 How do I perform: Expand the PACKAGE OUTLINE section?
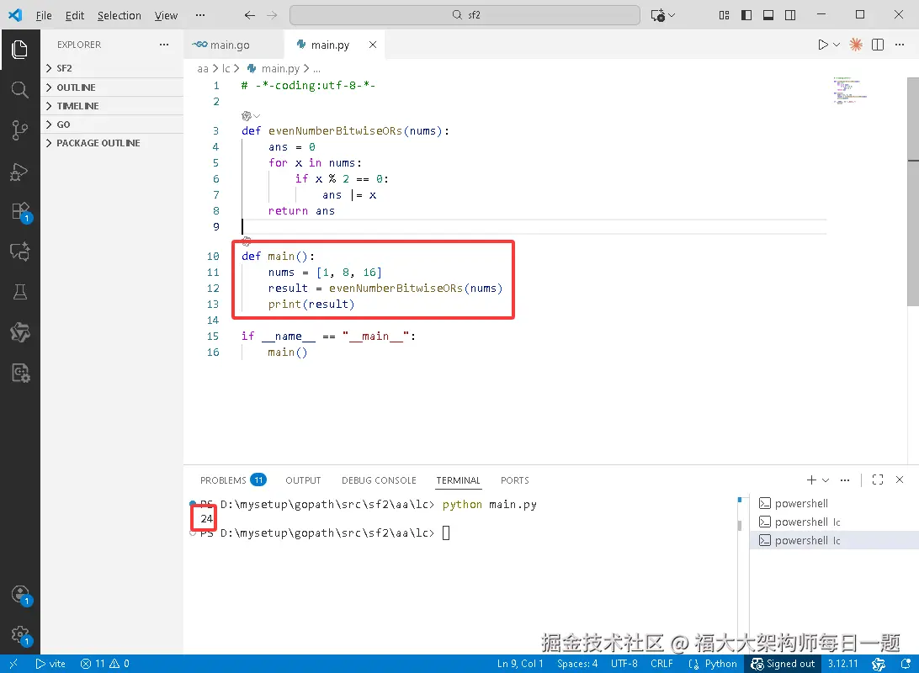tap(111, 143)
